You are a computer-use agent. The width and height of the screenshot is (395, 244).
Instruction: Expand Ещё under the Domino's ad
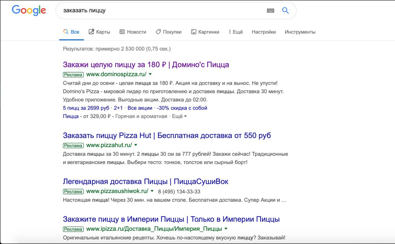pyautogui.click(x=179, y=116)
